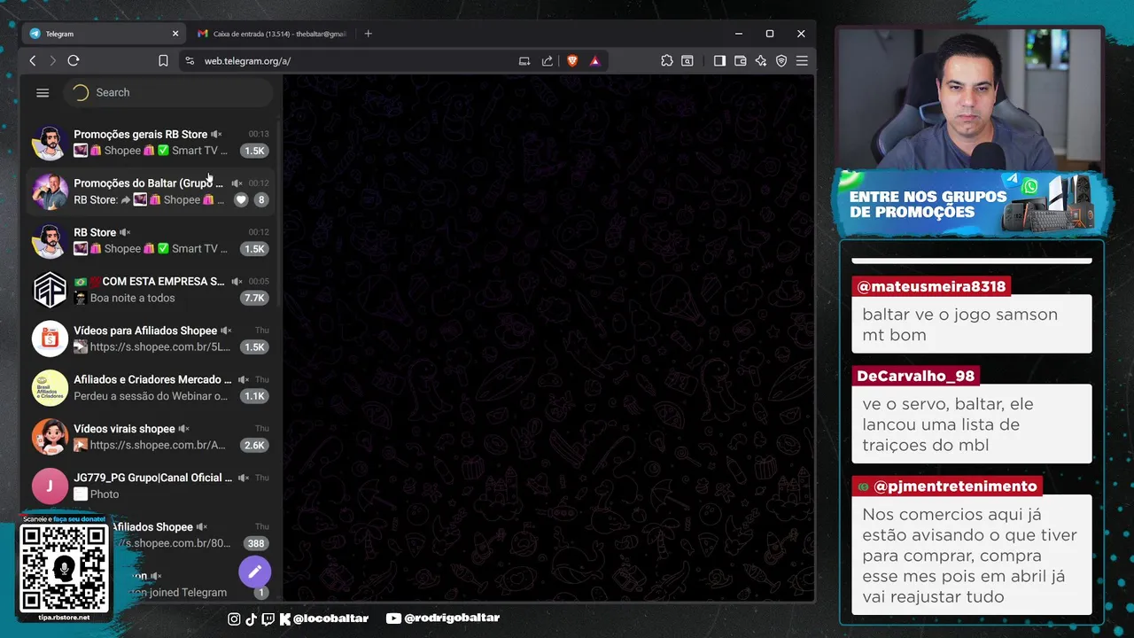This screenshot has height=638, width=1134.
Task: Open Leo AI sparkle icon
Action: pyautogui.click(x=761, y=60)
